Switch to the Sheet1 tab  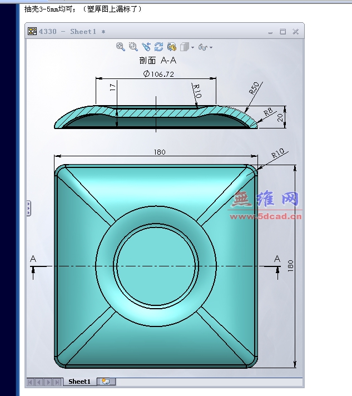click(x=80, y=382)
